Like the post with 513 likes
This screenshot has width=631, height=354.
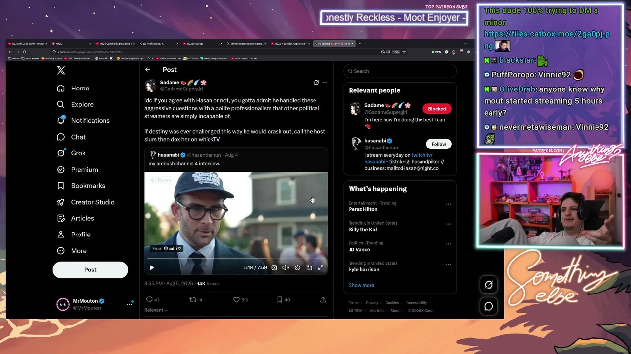(x=236, y=300)
